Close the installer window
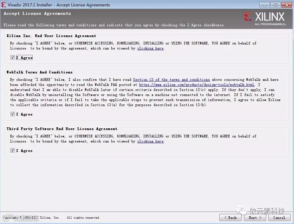294x224 pixels. (287, 5)
